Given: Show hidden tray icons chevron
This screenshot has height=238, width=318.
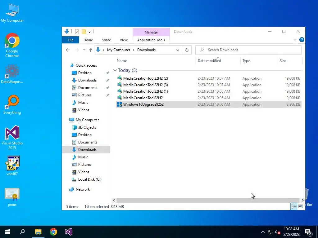Looking at the screenshot, I should (x=263, y=232).
